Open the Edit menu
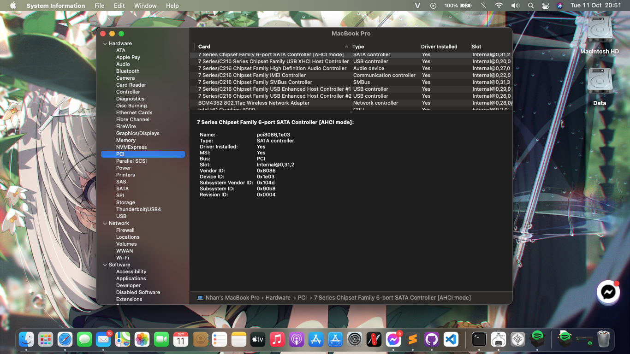 point(119,6)
